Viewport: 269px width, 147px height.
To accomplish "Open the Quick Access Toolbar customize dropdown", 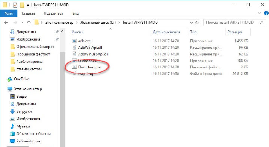I will pos(28,5).
